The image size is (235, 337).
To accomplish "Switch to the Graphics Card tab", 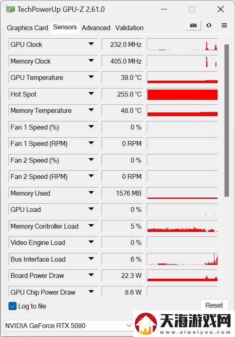I will point(28,28).
